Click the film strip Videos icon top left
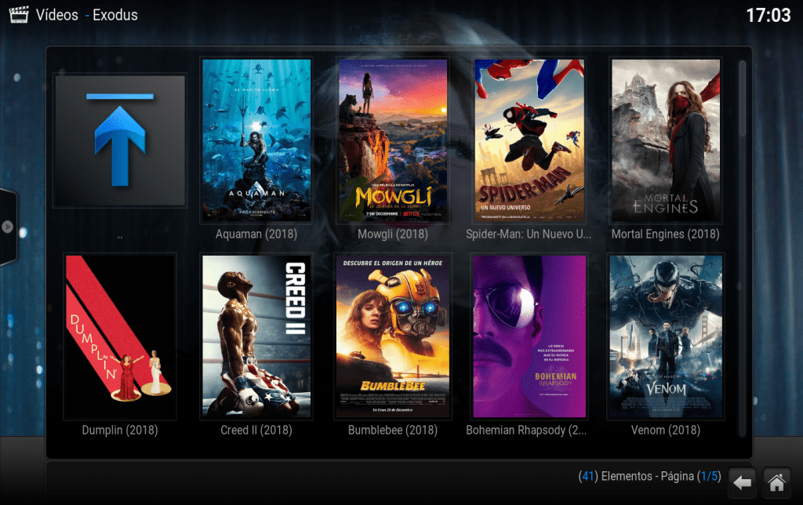Viewport: 803px width, 505px height. [x=17, y=14]
